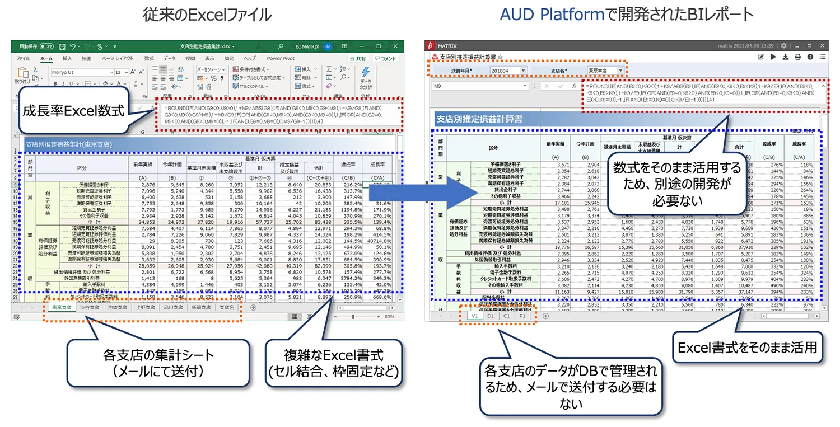Click the find and select magnifier in ribbon
This screenshot has height=427, width=840.
(343, 78)
